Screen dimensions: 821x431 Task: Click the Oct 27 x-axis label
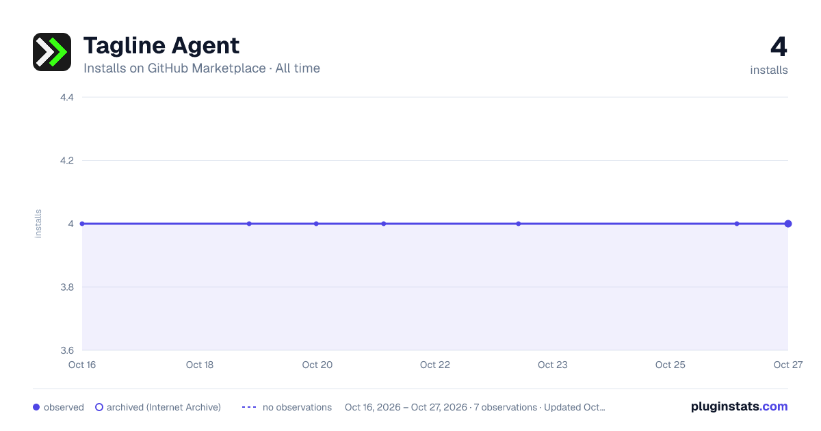coord(787,365)
